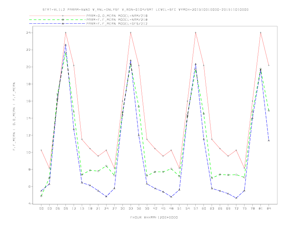
Task: Click x-axis tick label 27
Action: pyautogui.click(x=114, y=208)
